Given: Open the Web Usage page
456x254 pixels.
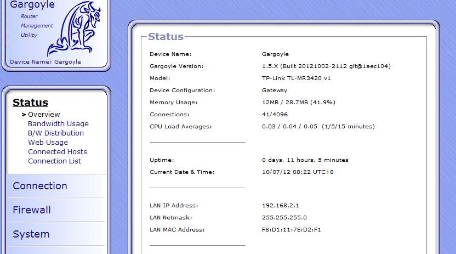Looking at the screenshot, I should click(x=48, y=143).
